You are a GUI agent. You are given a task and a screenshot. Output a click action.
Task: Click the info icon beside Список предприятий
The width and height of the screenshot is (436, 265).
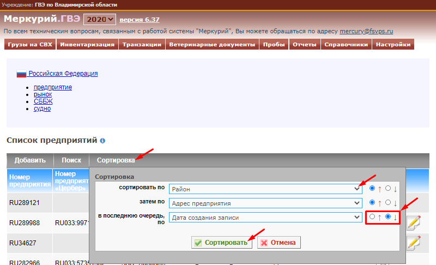[102, 141]
